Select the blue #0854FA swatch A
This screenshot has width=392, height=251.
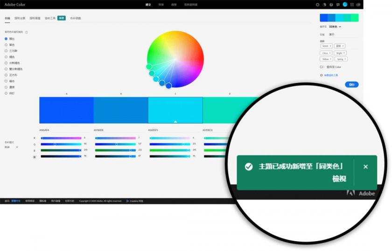[66, 110]
